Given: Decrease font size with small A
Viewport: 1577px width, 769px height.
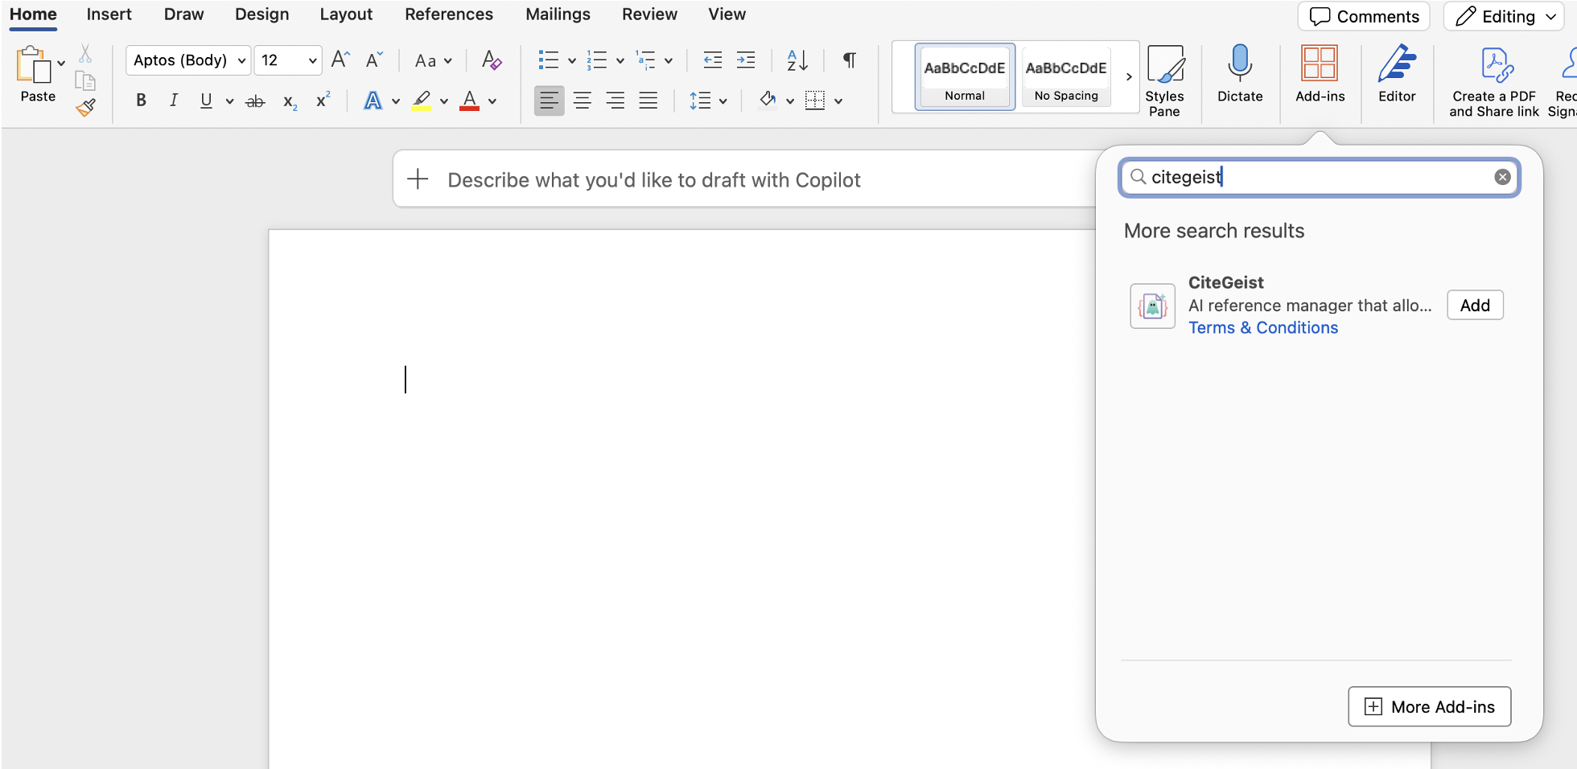Looking at the screenshot, I should 374,60.
